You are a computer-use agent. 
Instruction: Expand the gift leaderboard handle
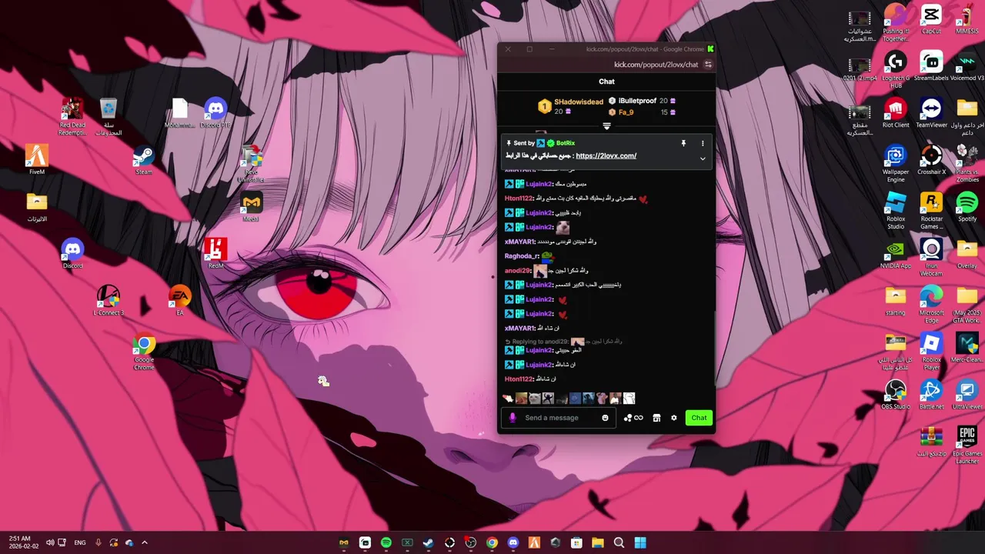point(606,126)
